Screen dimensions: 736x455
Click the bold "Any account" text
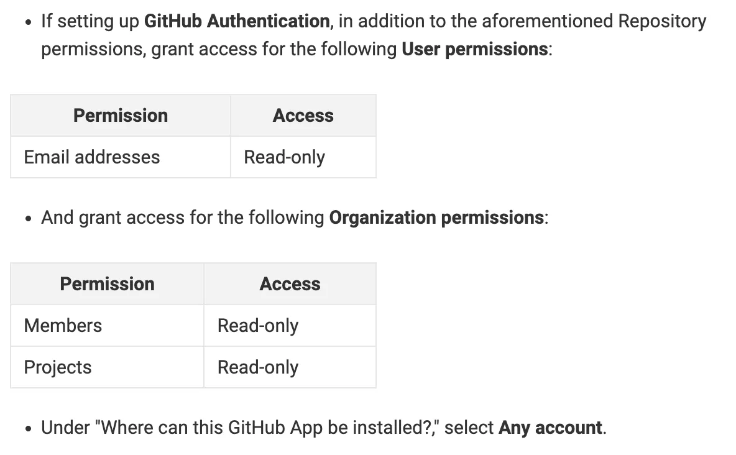tap(550, 428)
